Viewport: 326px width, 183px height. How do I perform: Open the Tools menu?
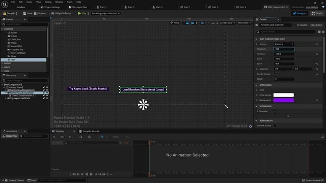pos(70,2)
